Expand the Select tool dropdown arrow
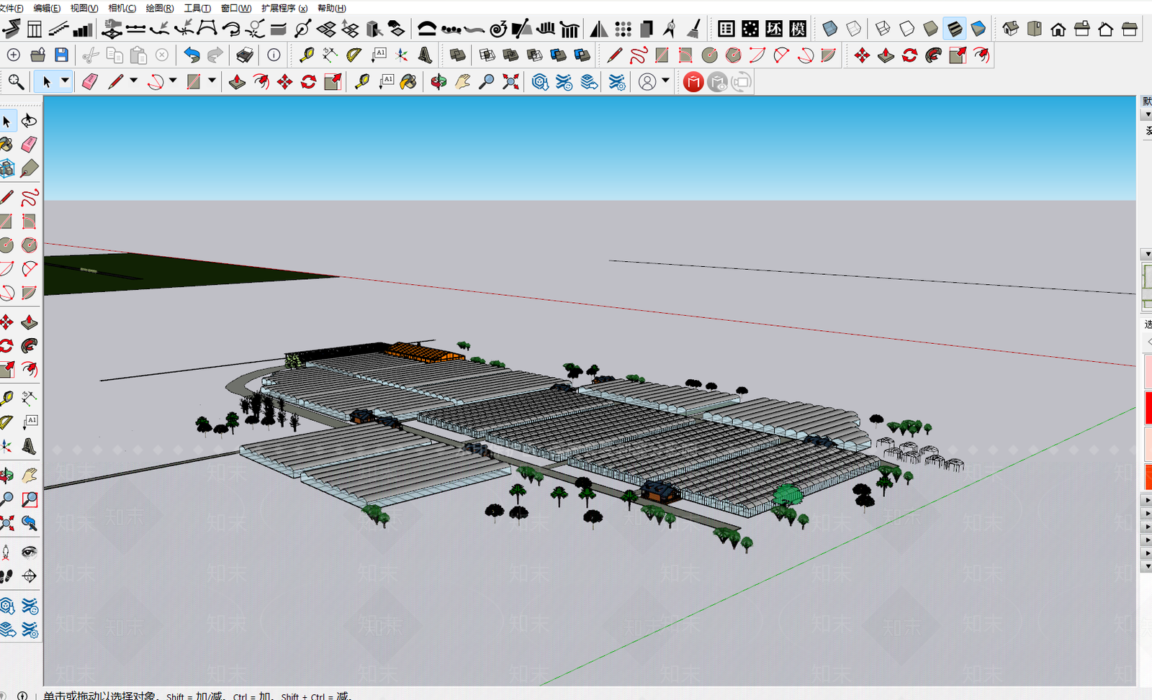This screenshot has height=700, width=1152. (65, 81)
